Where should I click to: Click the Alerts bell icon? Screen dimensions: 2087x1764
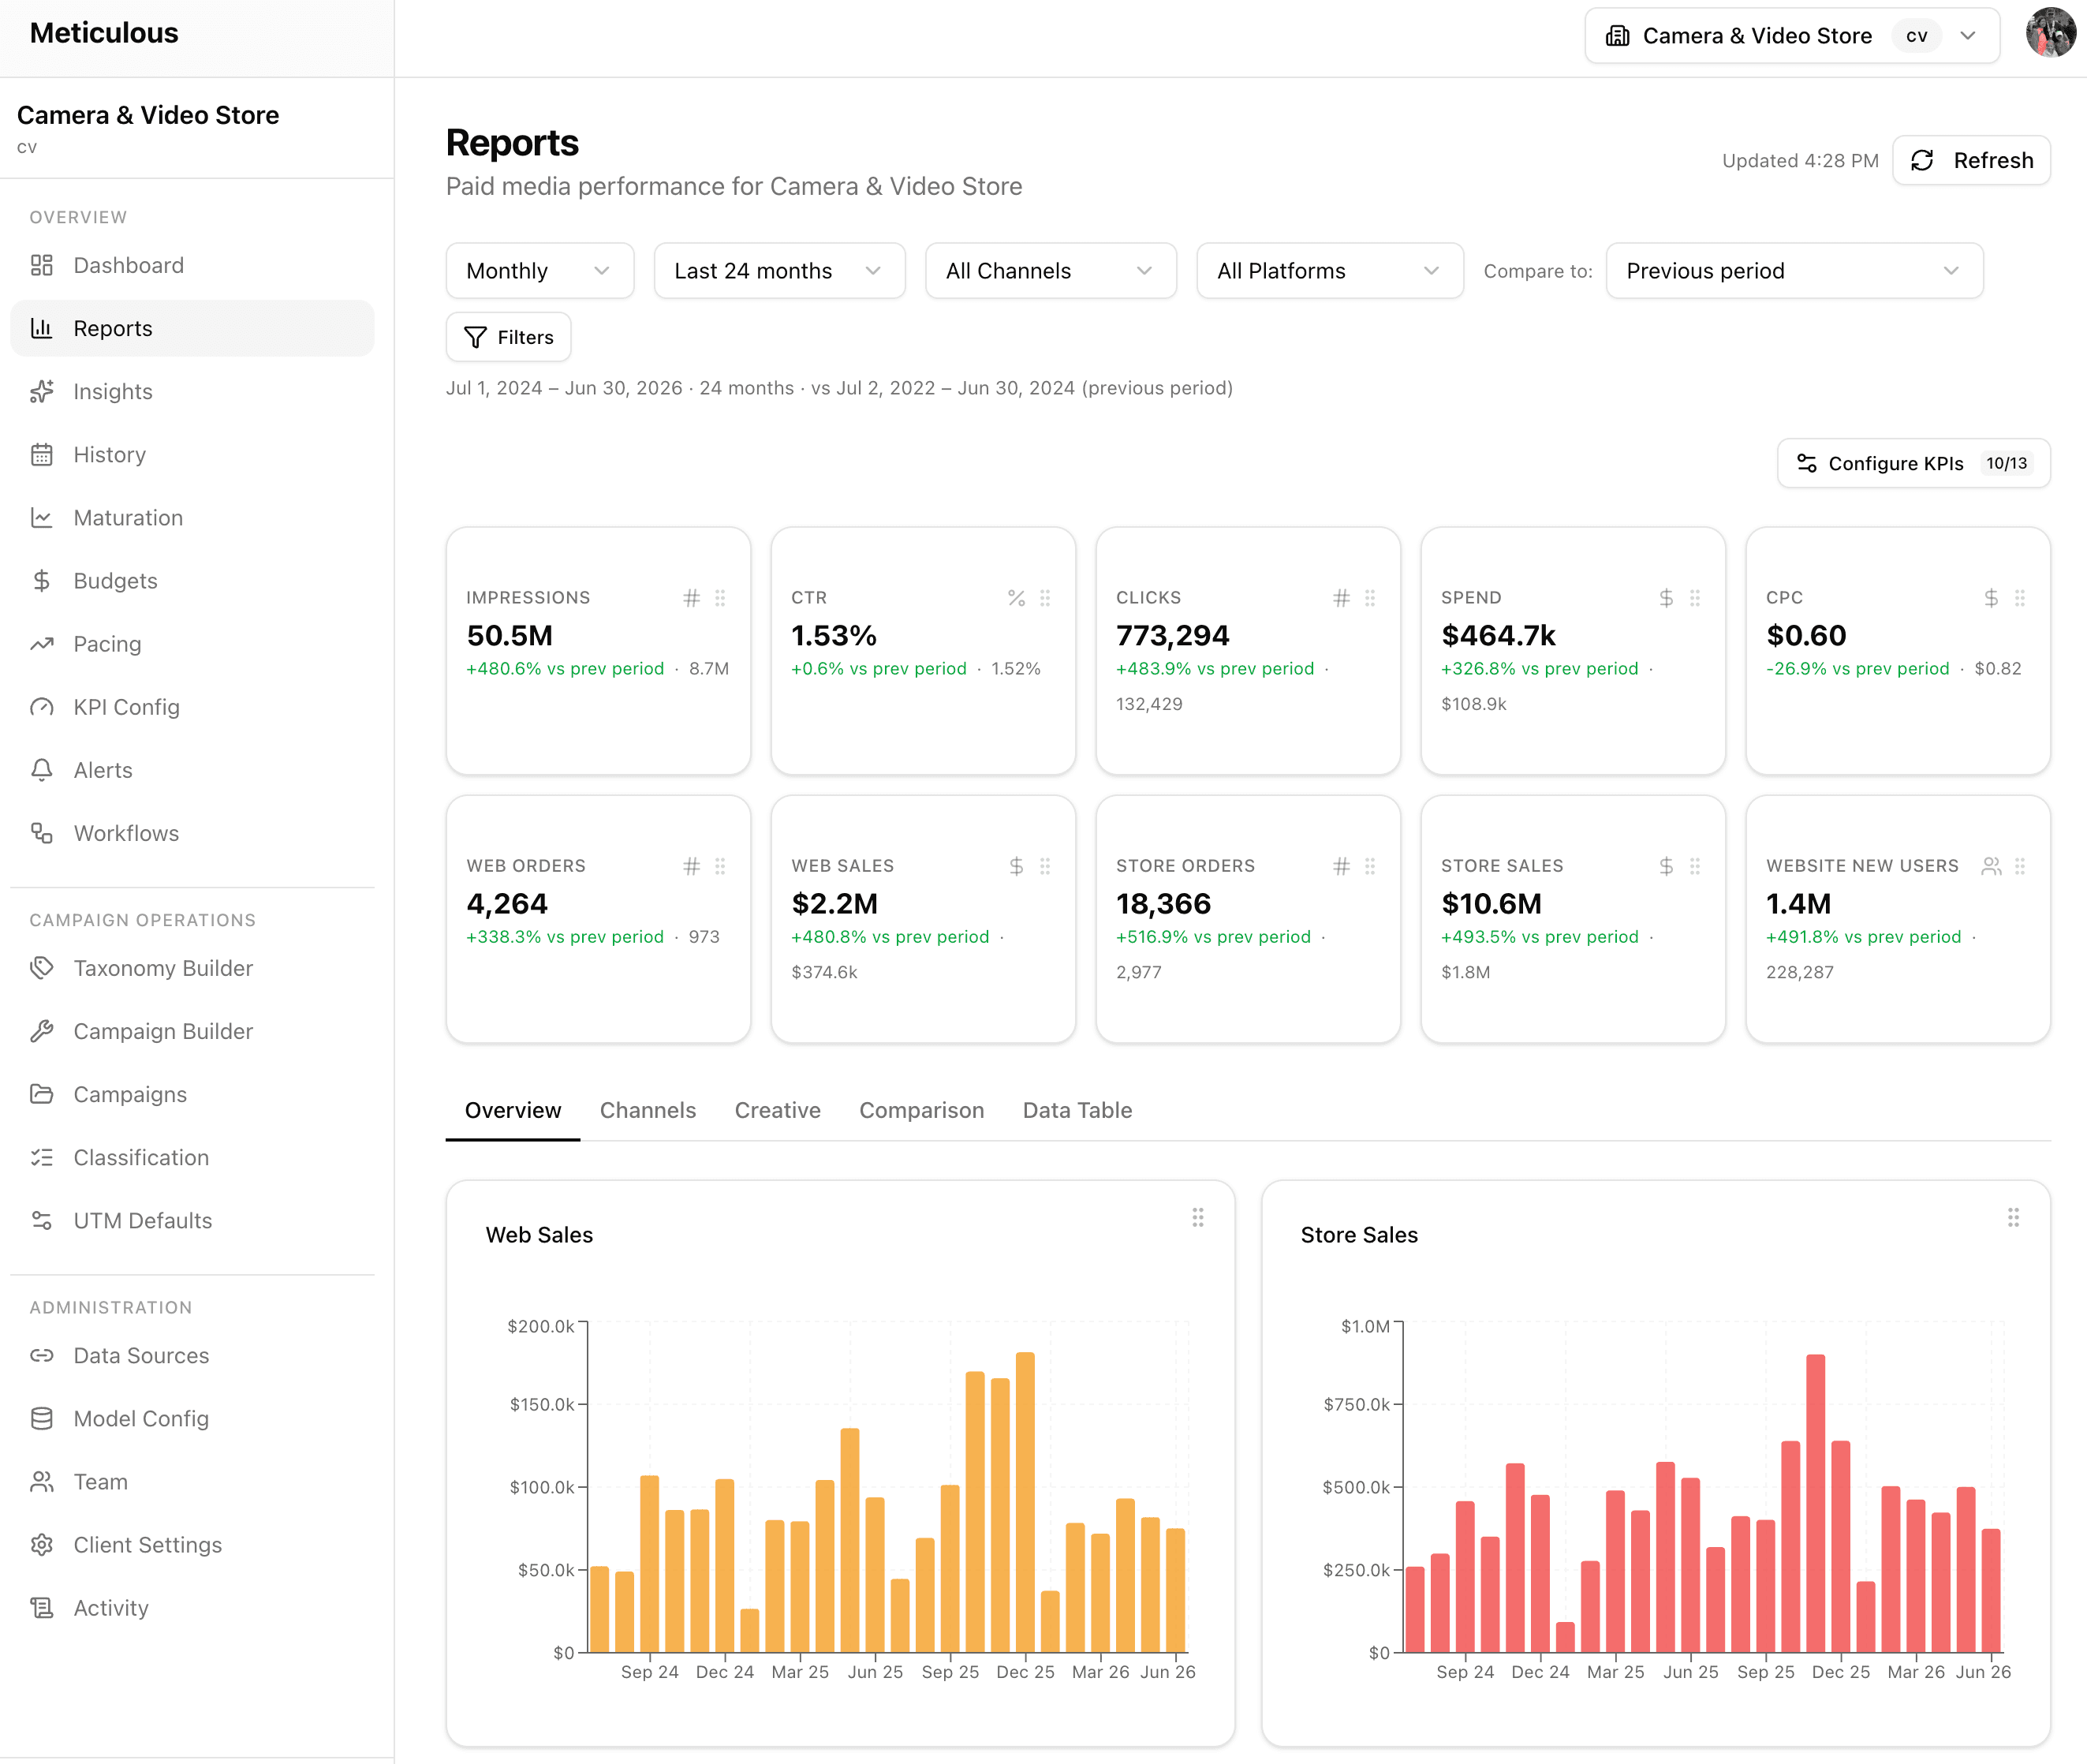[42, 770]
